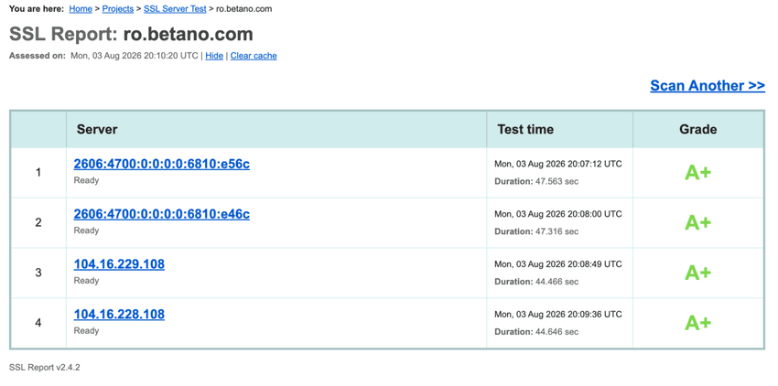
Task: Click test time 20:08:00 UTC
Action: [558, 214]
